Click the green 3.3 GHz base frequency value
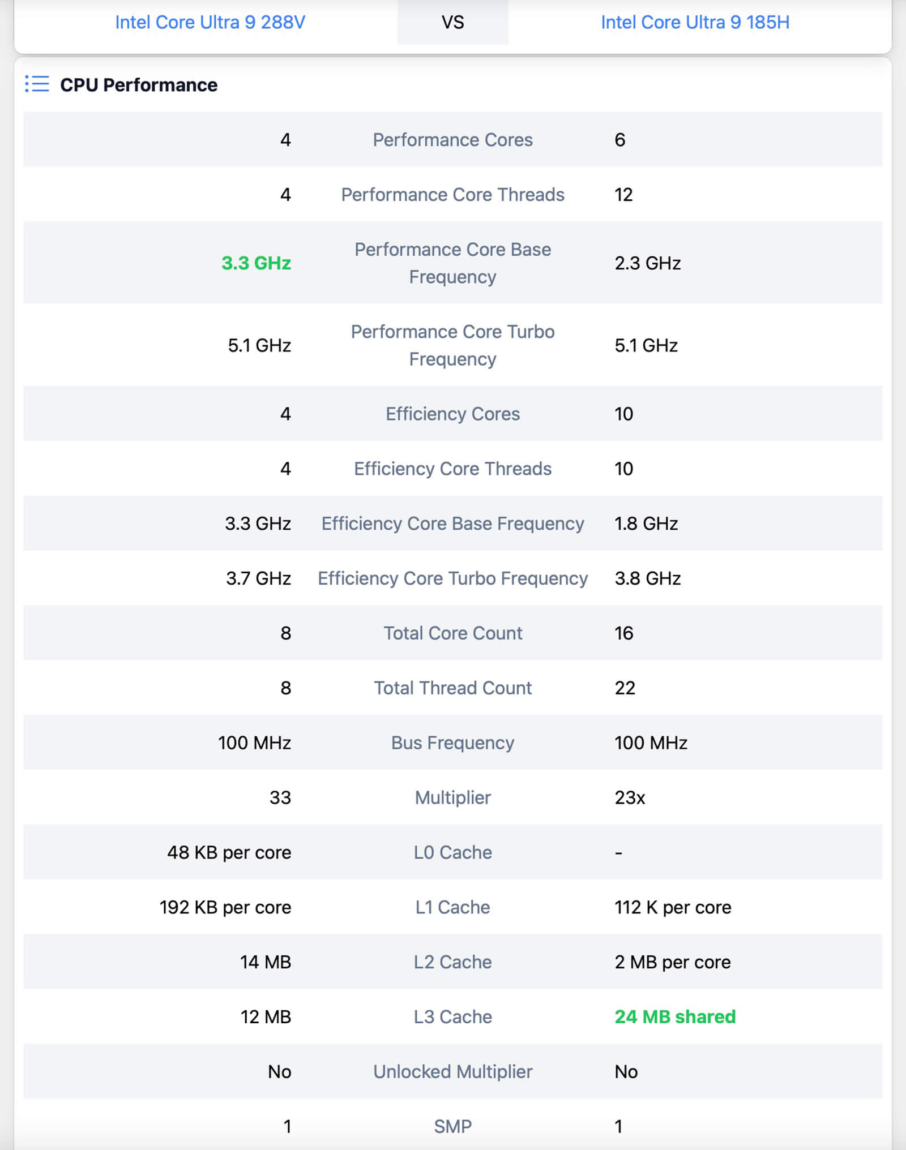Image resolution: width=906 pixels, height=1150 pixels. point(256,263)
